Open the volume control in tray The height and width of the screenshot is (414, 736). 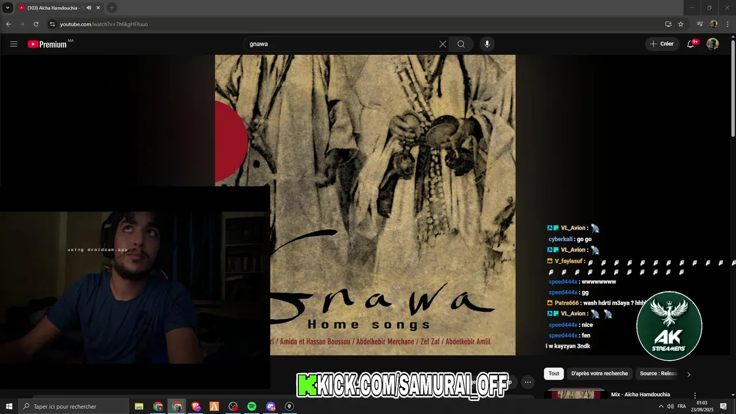[x=670, y=407]
